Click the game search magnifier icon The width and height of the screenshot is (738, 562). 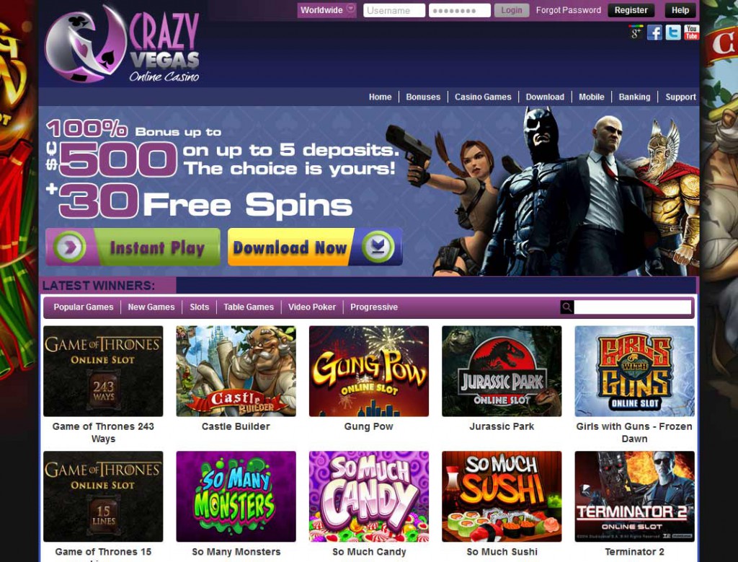(x=567, y=307)
